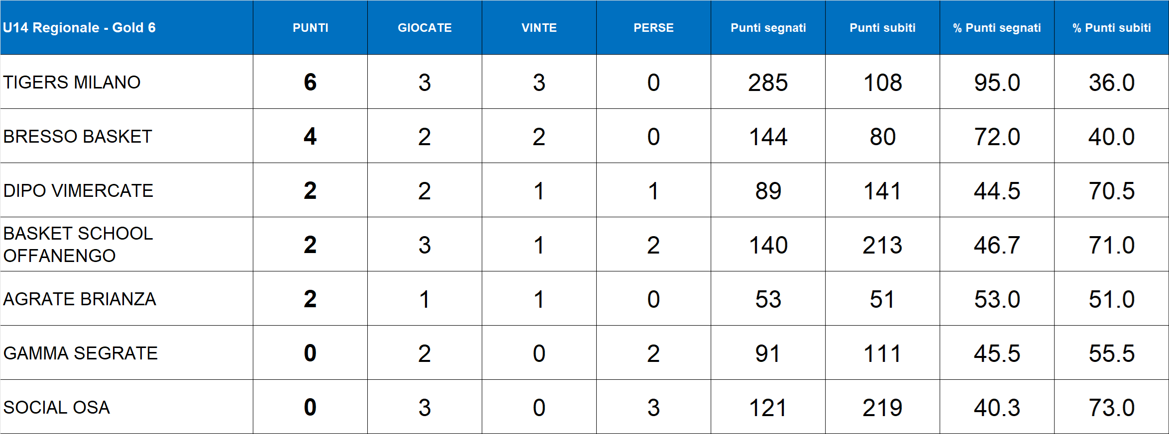Click the Punti segnati header (without percent)
The height and width of the screenshot is (434, 1169).
click(768, 28)
